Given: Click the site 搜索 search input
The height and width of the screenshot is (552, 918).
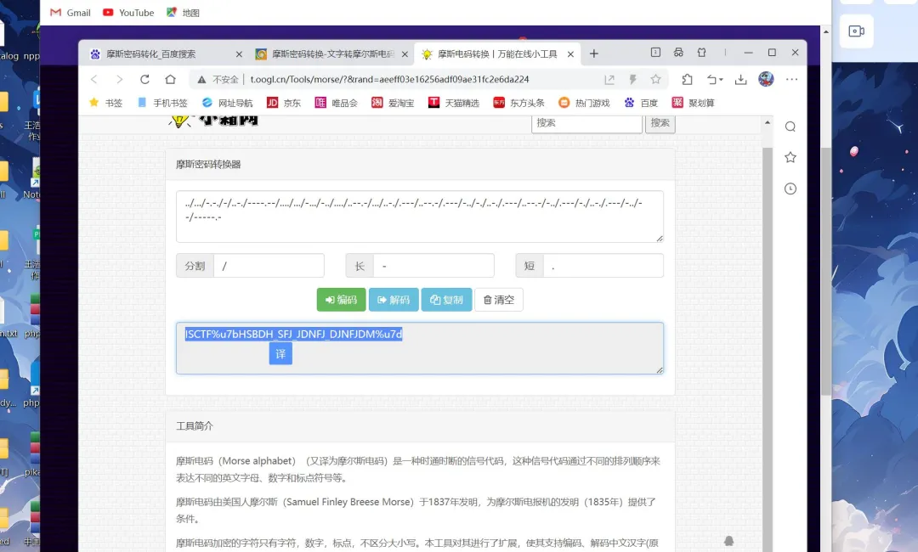Looking at the screenshot, I should click(586, 123).
